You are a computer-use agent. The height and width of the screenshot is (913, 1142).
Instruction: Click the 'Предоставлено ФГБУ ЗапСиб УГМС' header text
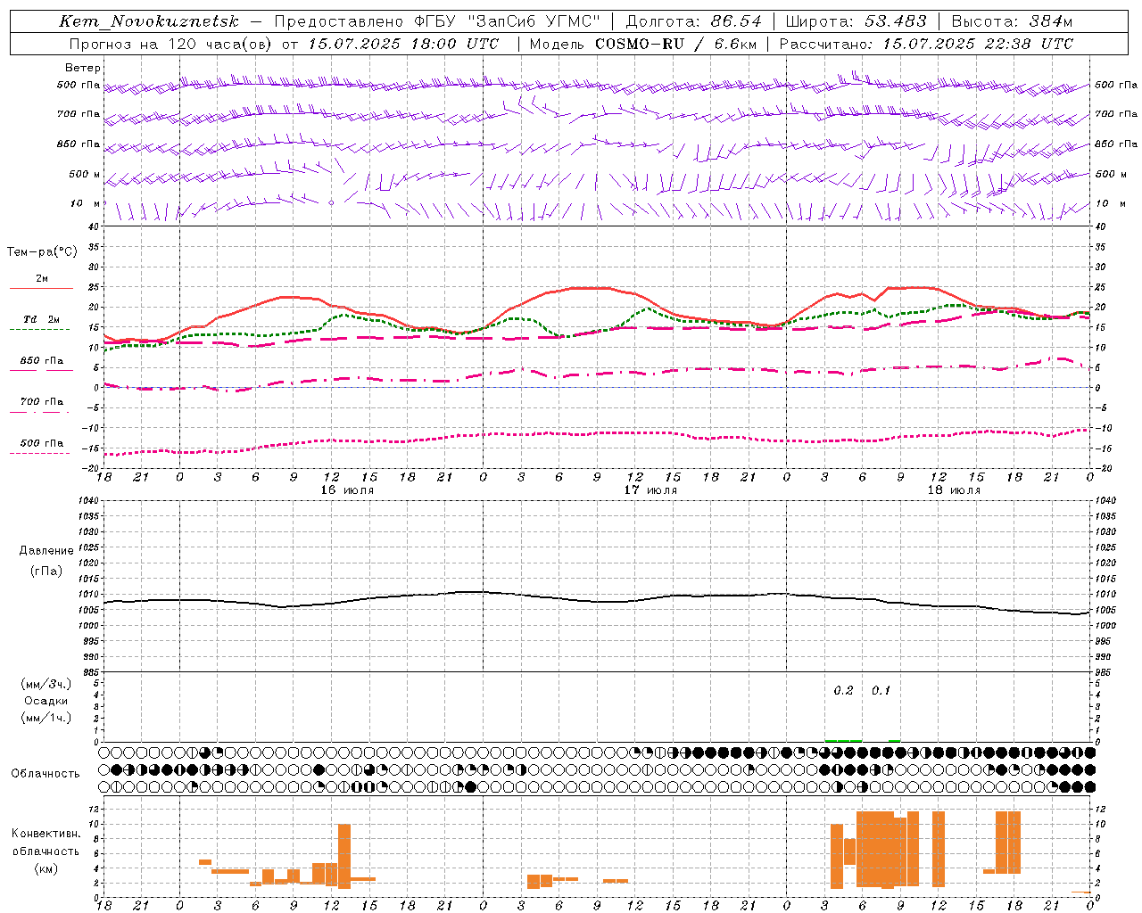pos(437,21)
